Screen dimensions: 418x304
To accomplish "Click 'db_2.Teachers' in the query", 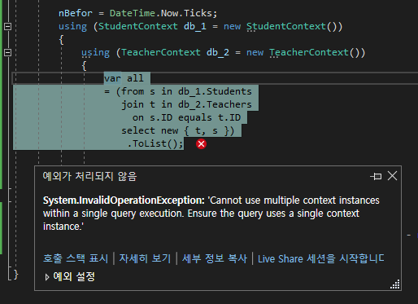I will click(215, 104).
